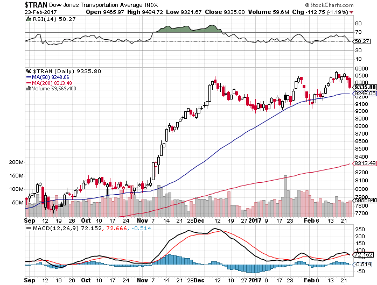Click the 150M volume axis label
This screenshot has height=285, width=377.
16,176
